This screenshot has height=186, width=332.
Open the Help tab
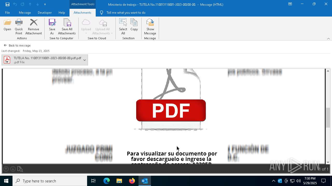click(62, 12)
